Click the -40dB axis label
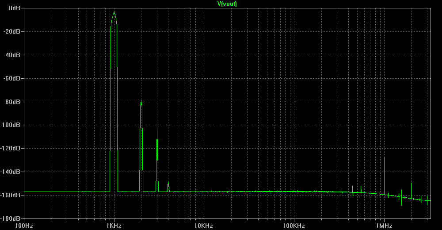 (12, 55)
